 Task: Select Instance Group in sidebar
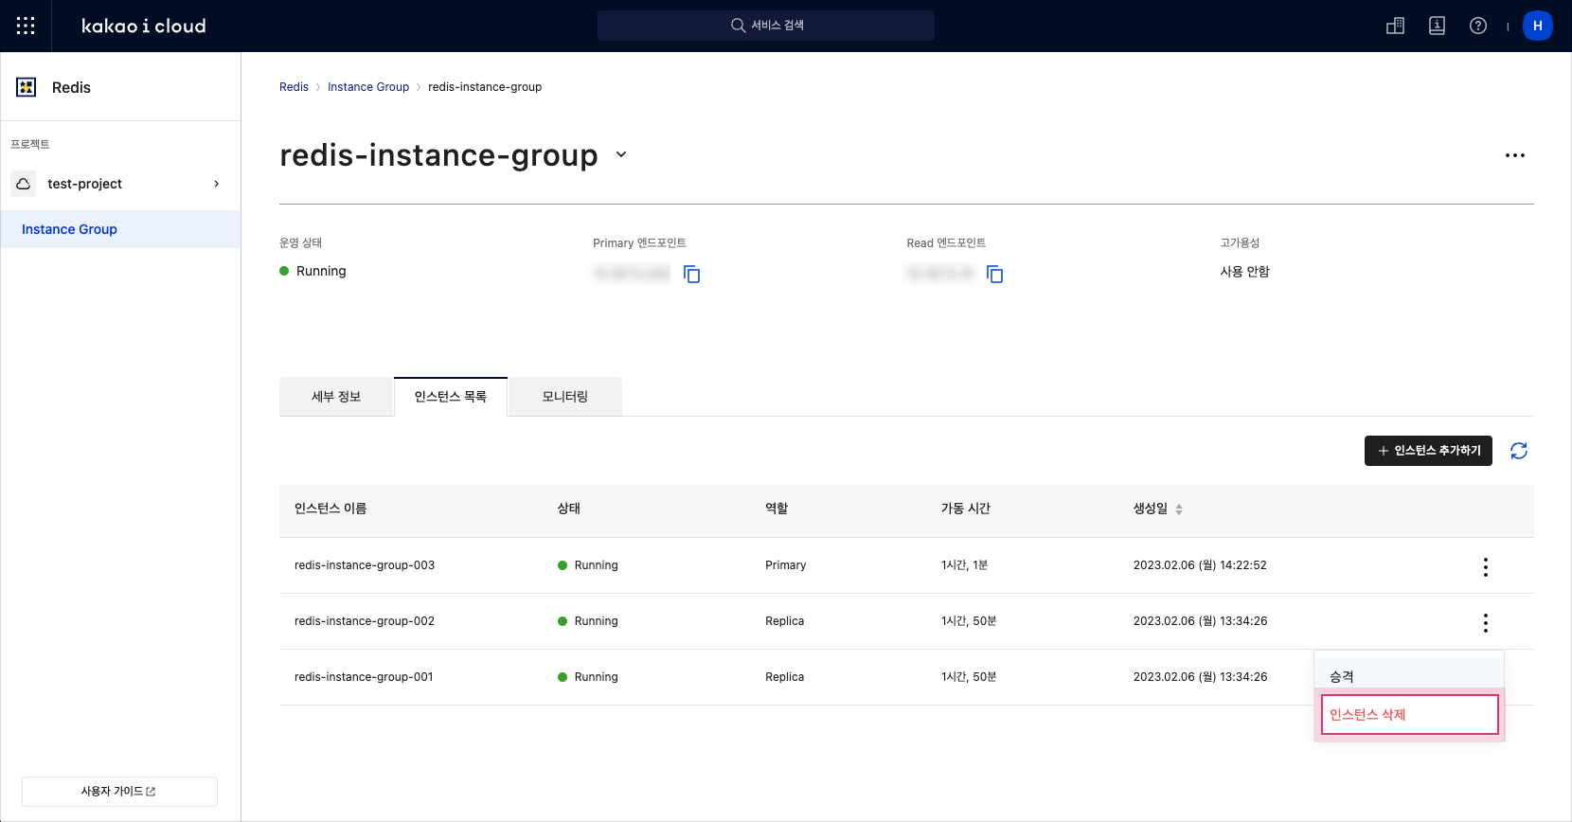pos(120,229)
